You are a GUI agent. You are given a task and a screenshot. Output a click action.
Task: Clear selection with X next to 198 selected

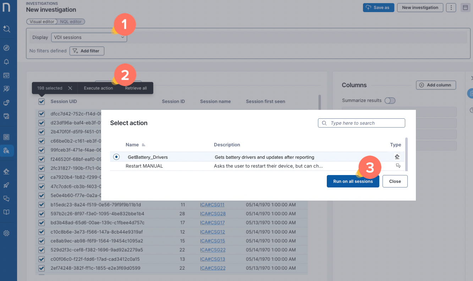(70, 88)
